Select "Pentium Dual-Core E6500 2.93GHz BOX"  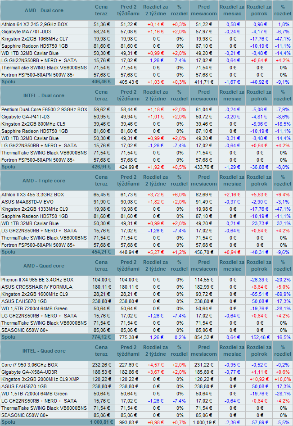pyautogui.click(x=44, y=109)
